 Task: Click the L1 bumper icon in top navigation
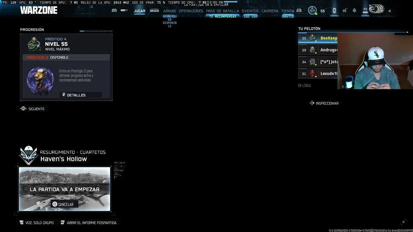point(114,11)
